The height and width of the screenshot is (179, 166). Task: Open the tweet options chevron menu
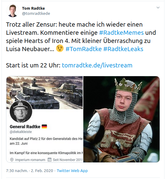(x=158, y=8)
